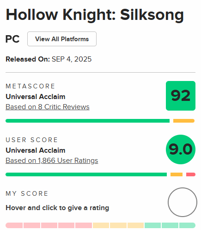The width and height of the screenshot is (201, 230).
Task: Click the green 92 Metascore badge
Action: 181,96
